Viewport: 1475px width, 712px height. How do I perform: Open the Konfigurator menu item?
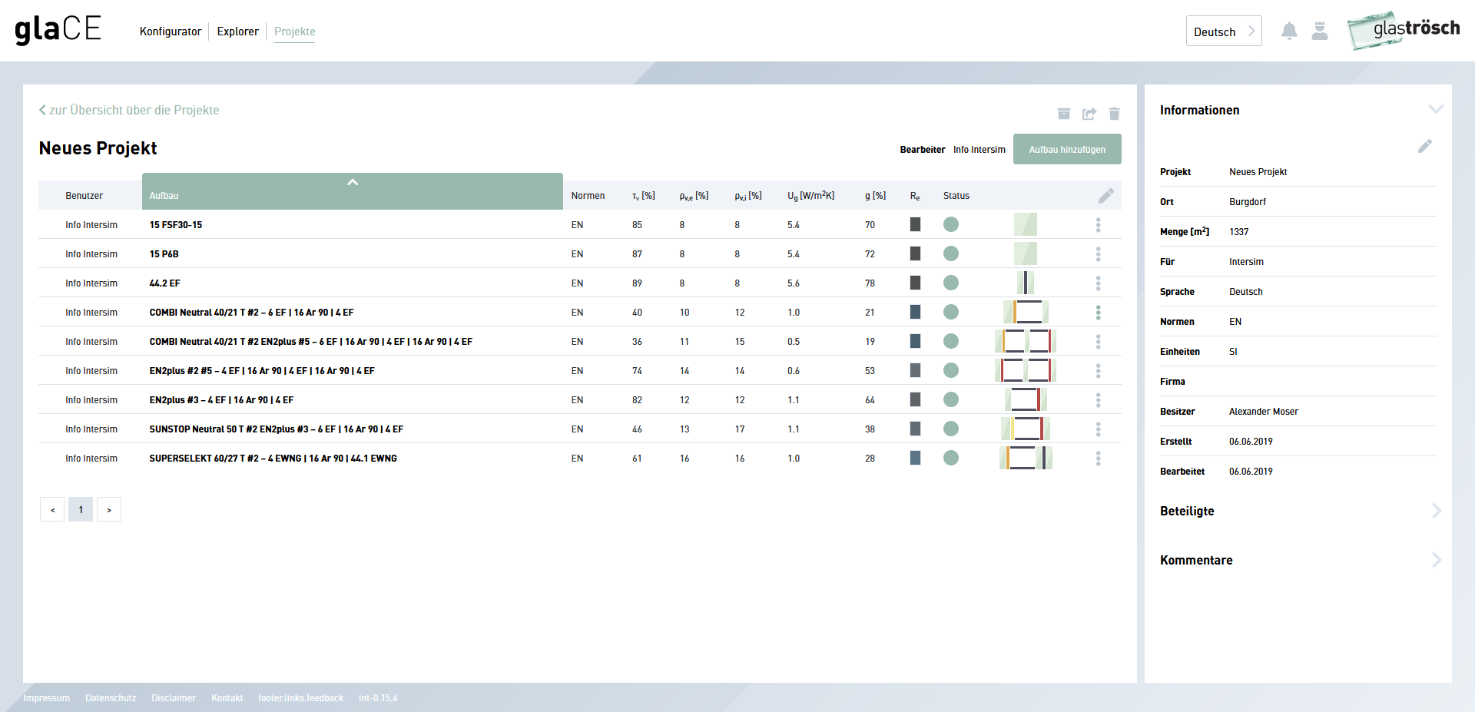[171, 31]
